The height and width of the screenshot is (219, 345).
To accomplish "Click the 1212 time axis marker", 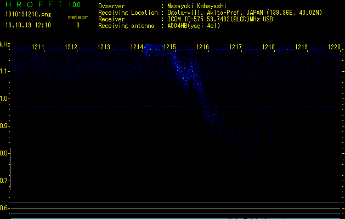I will click(x=71, y=47).
